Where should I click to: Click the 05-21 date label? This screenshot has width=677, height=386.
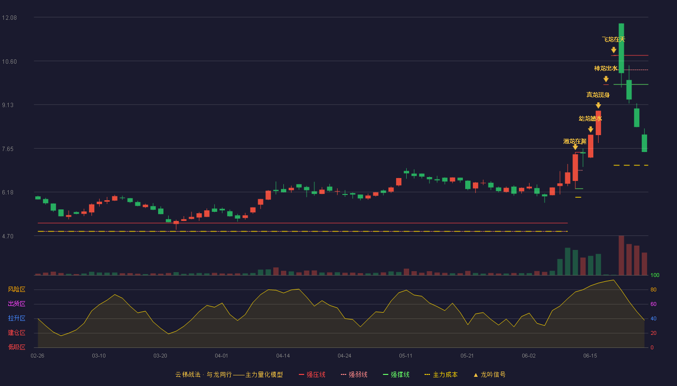467,356
